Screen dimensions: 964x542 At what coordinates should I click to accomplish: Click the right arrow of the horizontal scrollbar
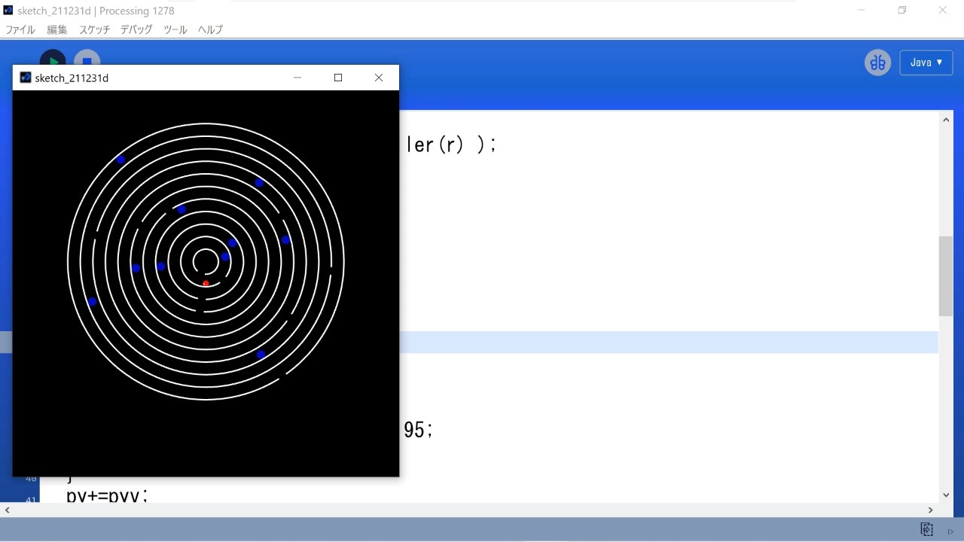click(930, 510)
